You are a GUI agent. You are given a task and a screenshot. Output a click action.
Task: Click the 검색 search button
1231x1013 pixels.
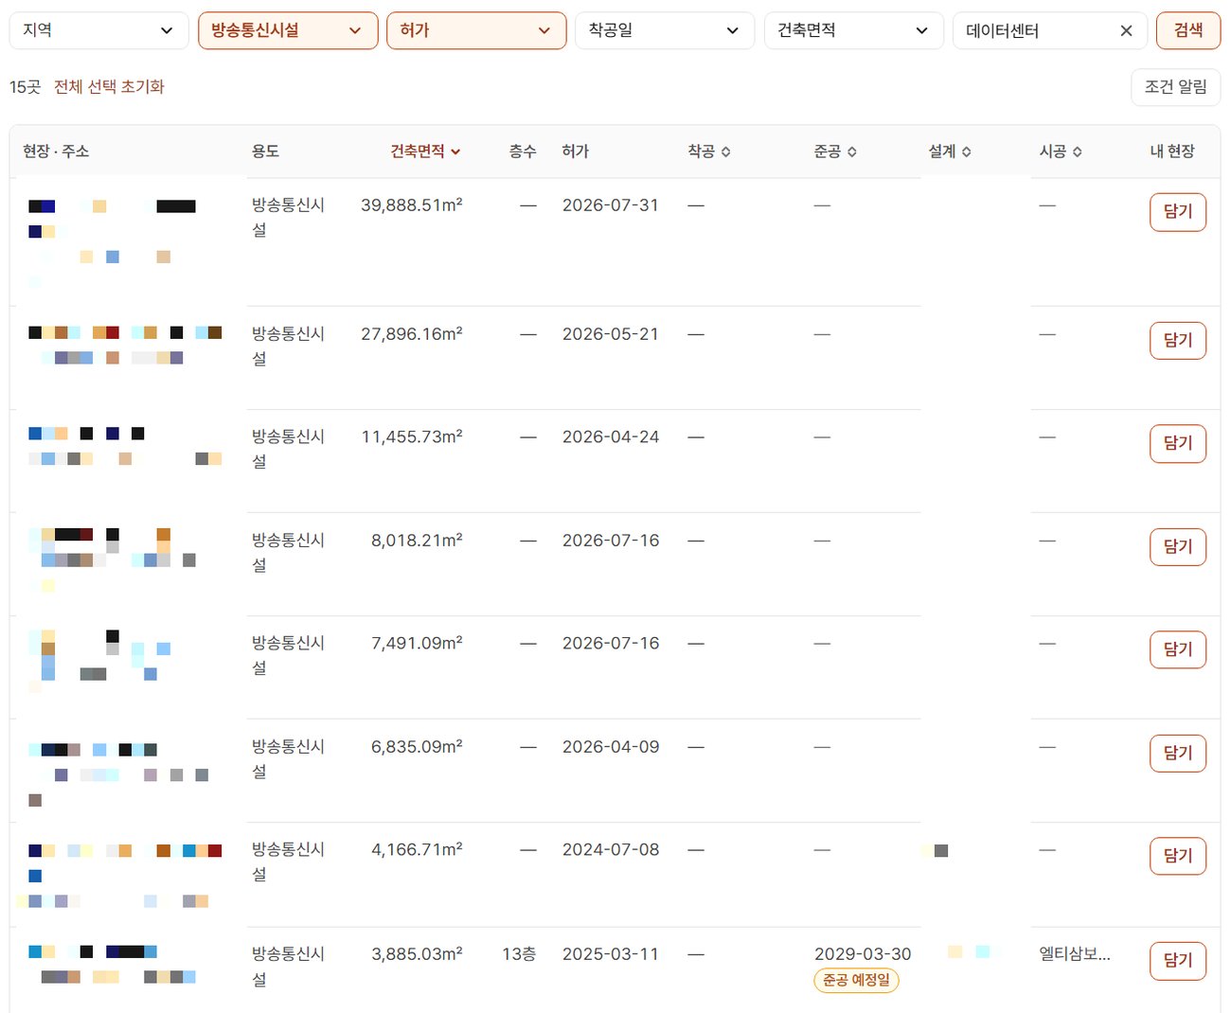coord(1188,30)
